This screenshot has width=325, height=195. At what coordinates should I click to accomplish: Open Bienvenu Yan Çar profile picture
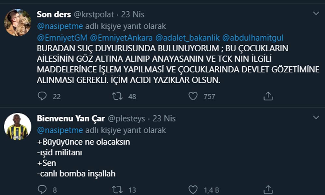18,127
